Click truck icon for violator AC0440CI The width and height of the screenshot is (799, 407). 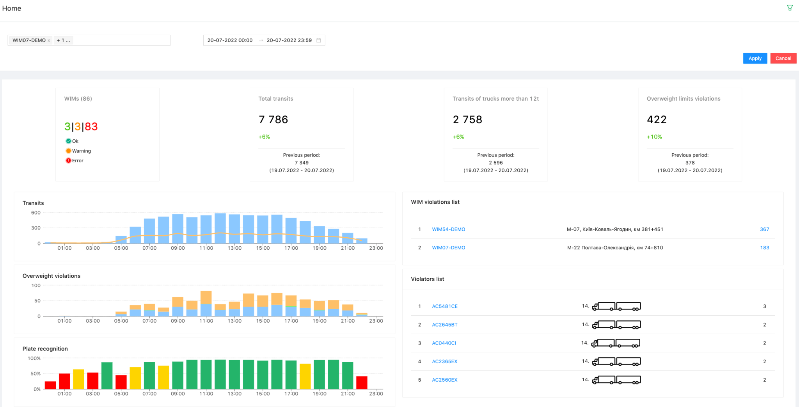coord(616,343)
